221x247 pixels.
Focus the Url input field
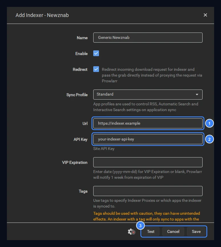coord(148,123)
